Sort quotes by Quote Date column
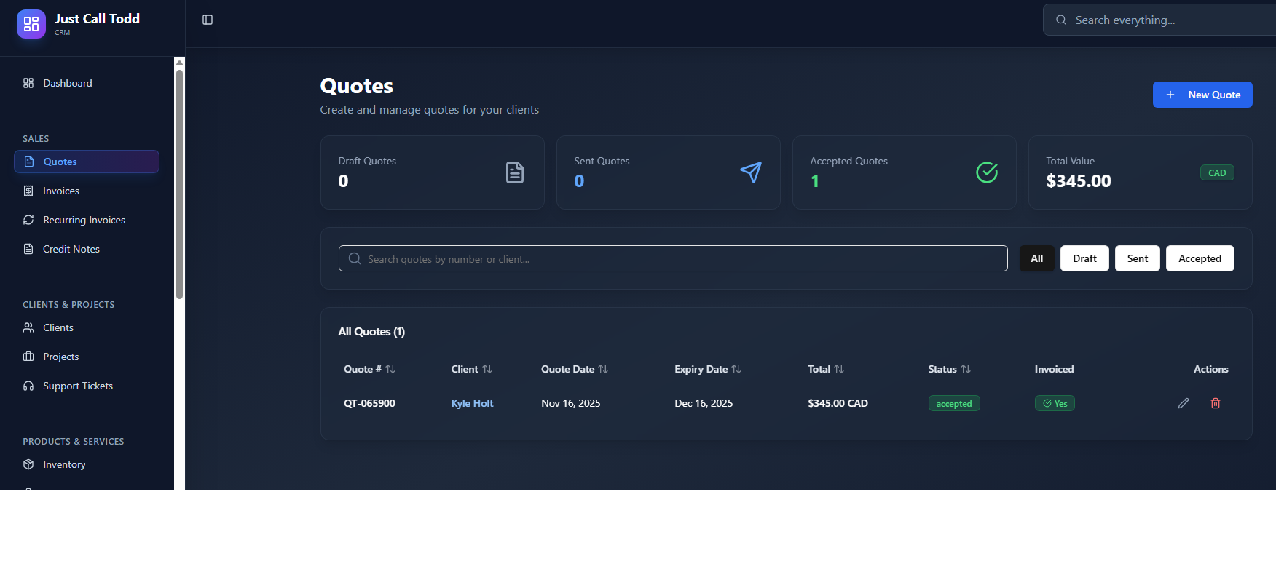 tap(574, 369)
